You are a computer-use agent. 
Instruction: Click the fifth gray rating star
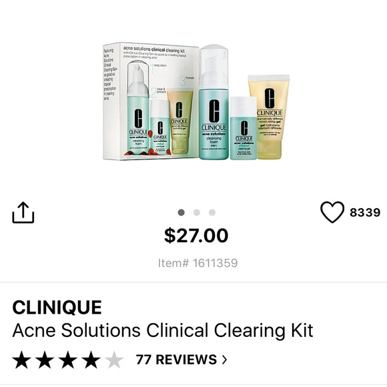coord(114,360)
